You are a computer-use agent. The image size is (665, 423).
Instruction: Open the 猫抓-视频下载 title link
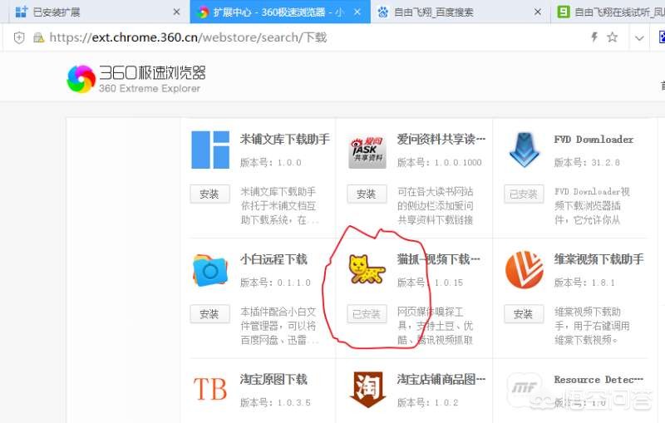(x=439, y=259)
